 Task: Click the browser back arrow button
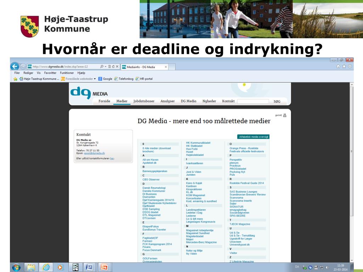click(x=15, y=66)
